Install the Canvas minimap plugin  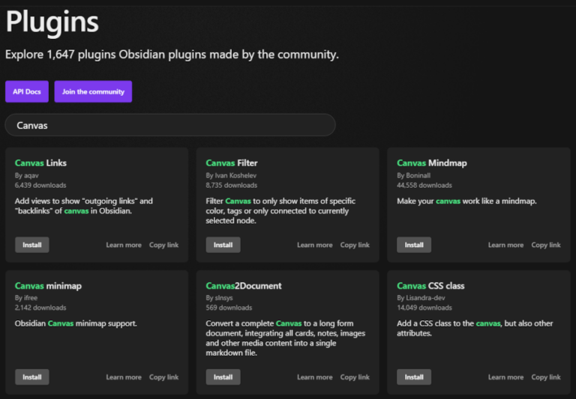click(x=32, y=377)
